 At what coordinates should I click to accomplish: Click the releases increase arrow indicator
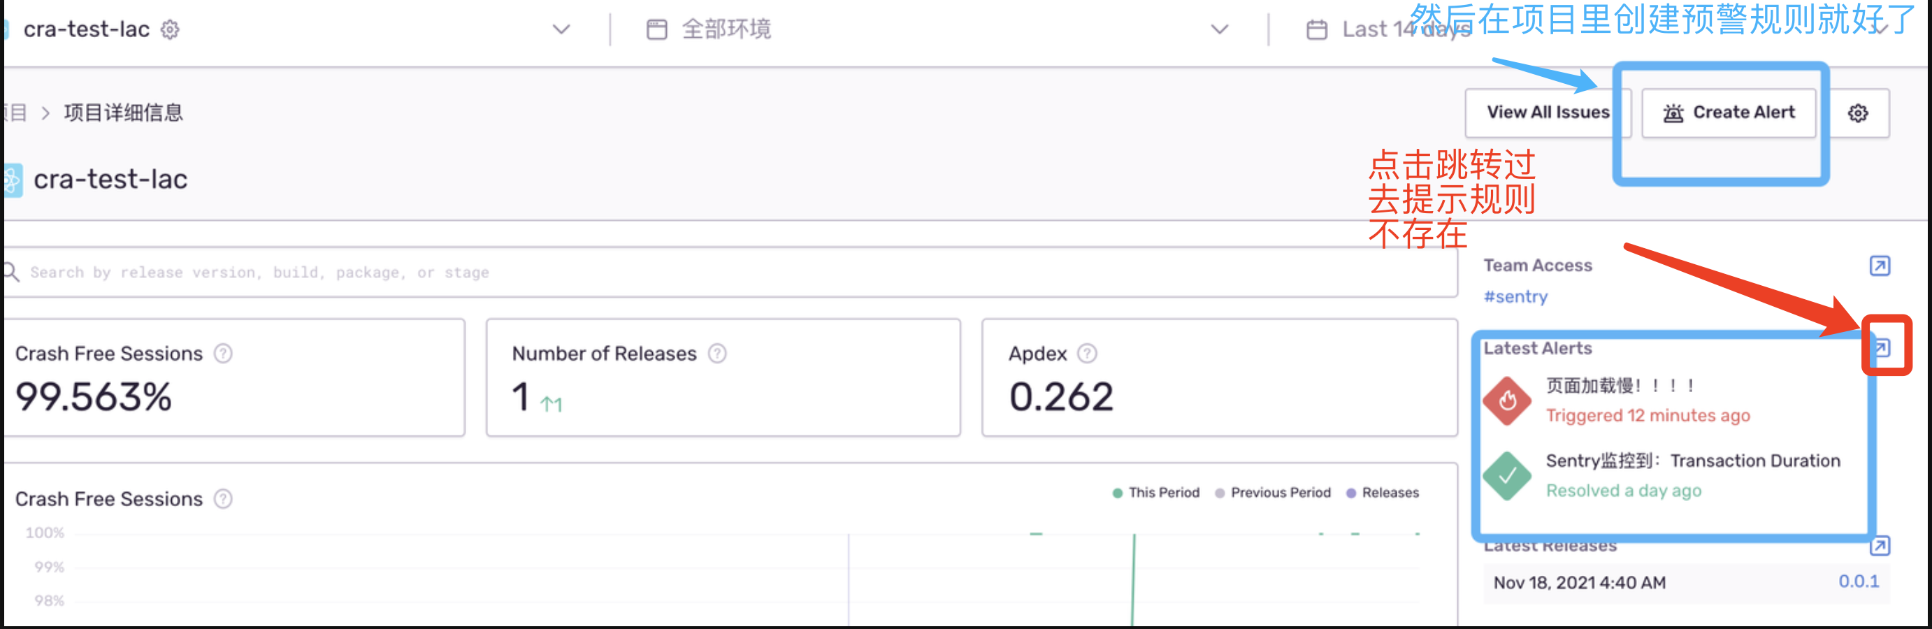click(552, 405)
